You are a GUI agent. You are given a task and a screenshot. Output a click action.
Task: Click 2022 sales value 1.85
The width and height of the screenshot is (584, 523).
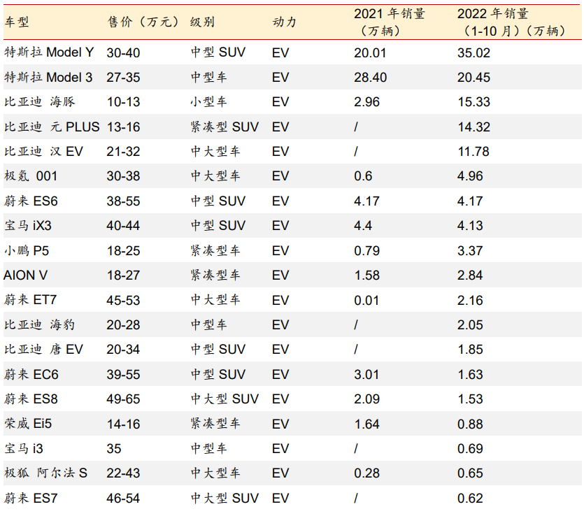(x=470, y=350)
